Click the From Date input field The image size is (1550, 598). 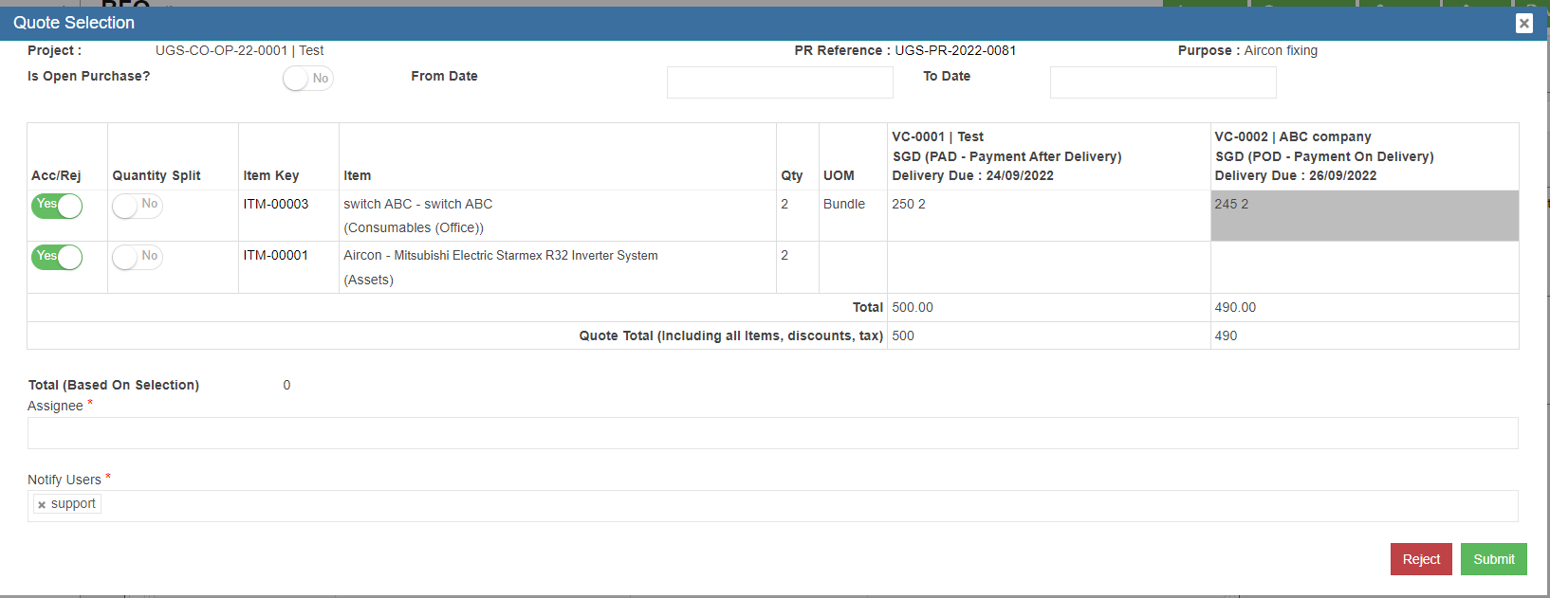[779, 82]
